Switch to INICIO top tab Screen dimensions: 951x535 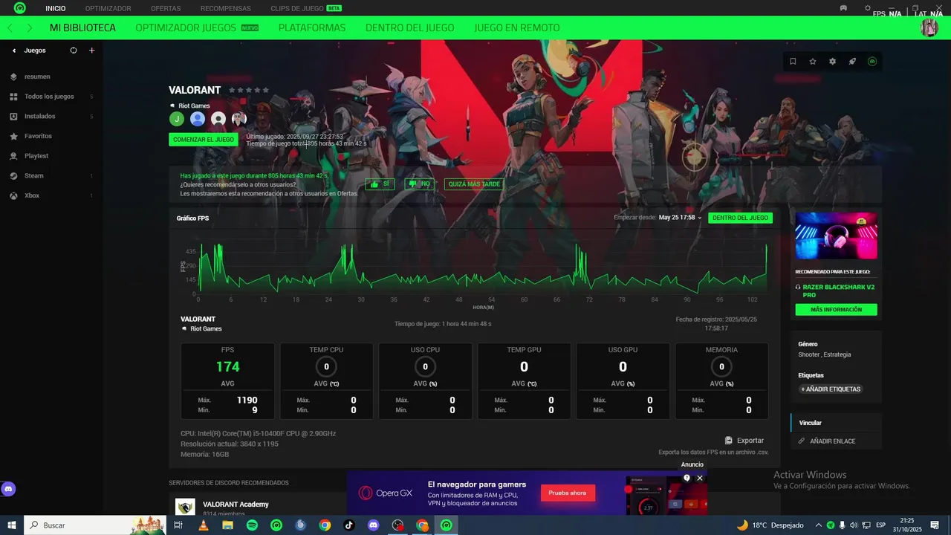56,8
